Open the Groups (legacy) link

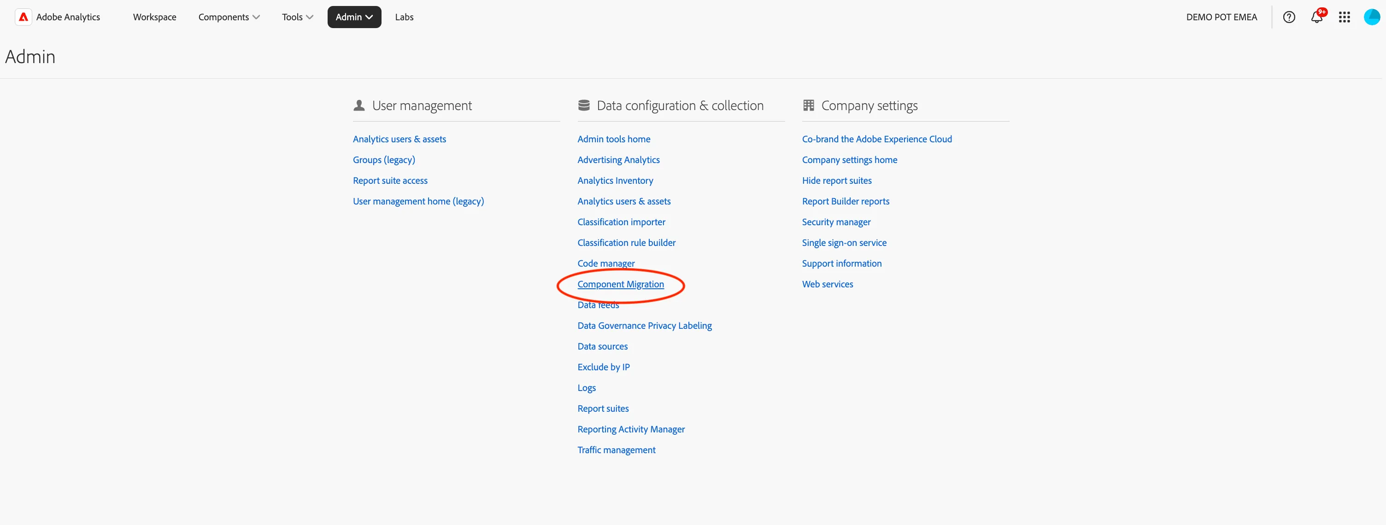(384, 160)
